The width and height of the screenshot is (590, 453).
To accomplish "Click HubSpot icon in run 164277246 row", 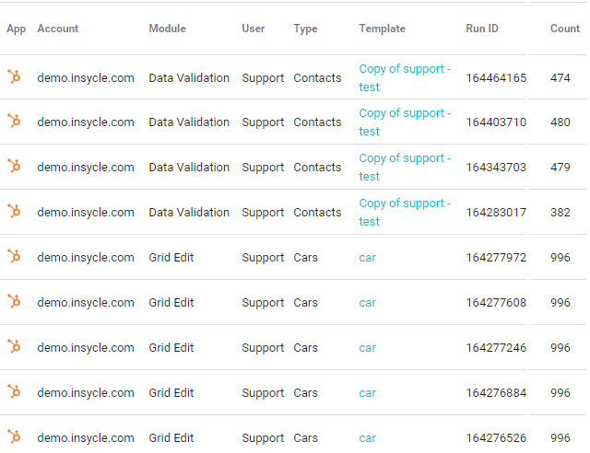I will [14, 346].
